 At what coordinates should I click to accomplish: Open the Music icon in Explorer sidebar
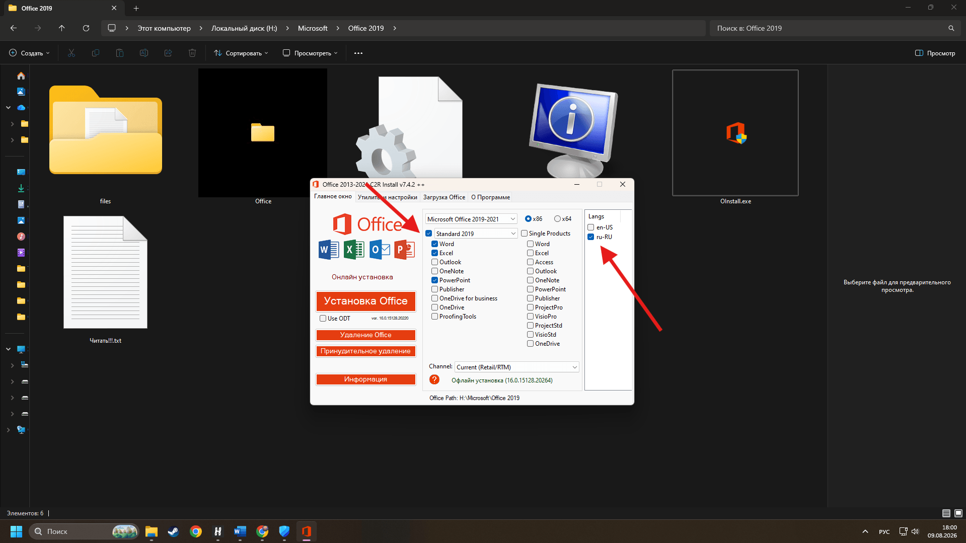21,237
